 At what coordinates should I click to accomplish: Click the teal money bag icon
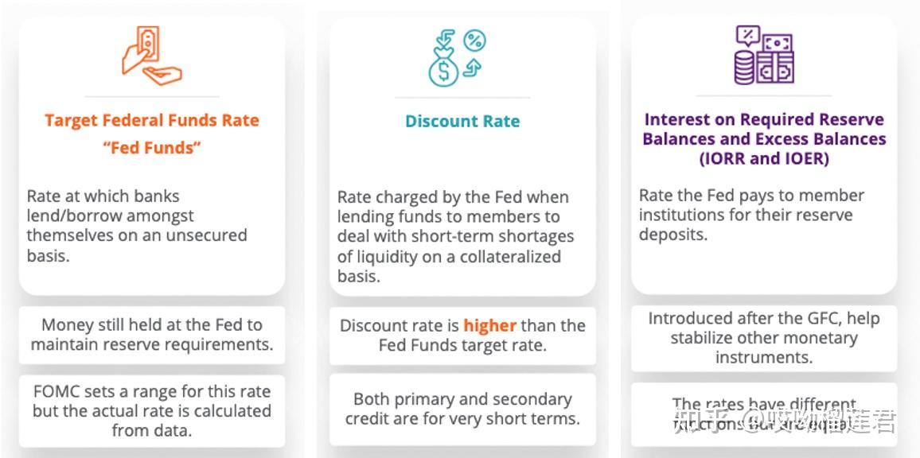tap(443, 71)
